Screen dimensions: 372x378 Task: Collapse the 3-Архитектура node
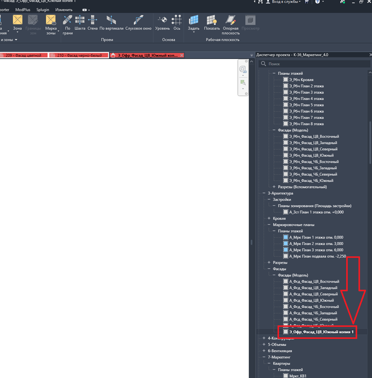coord(264,193)
